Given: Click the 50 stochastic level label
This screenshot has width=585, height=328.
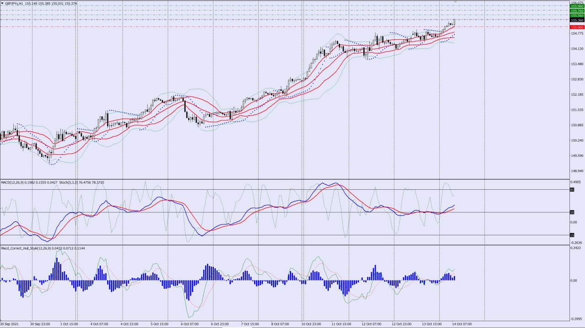Looking at the screenshot, I should tap(572, 212).
